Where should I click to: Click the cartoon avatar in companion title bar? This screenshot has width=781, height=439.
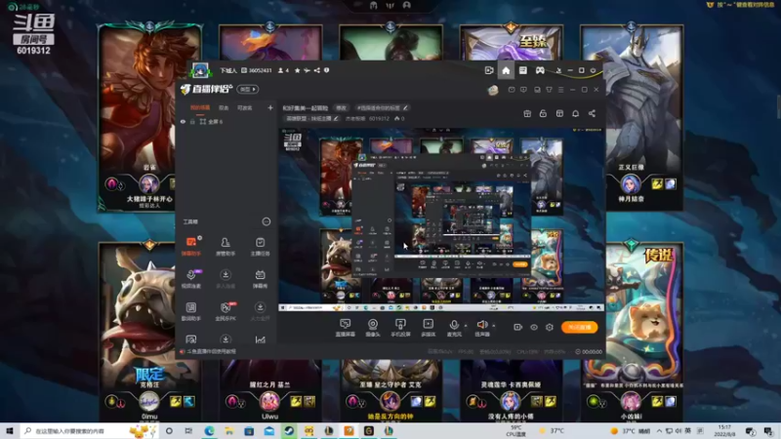click(493, 90)
